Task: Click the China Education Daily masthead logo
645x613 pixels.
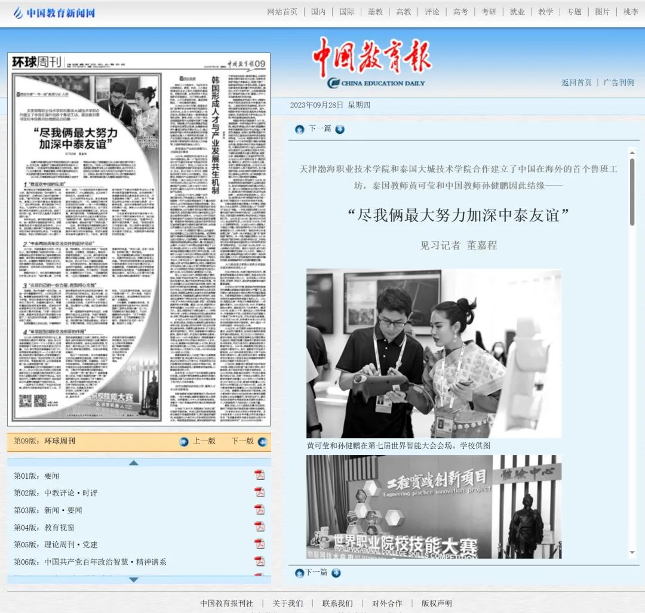Action: [x=372, y=63]
